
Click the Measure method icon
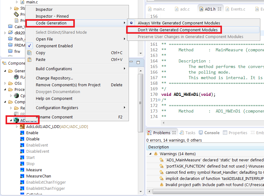coord(22,170)
